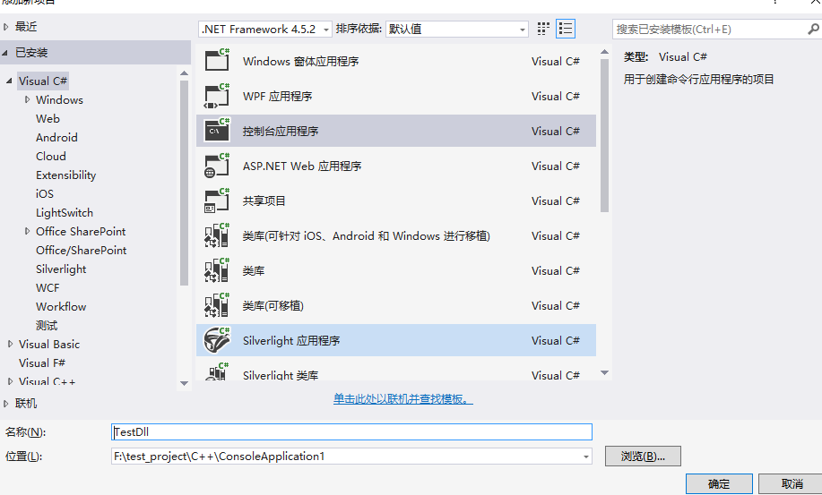
Task: Select the 共享项目 template icon
Action: 217,201
